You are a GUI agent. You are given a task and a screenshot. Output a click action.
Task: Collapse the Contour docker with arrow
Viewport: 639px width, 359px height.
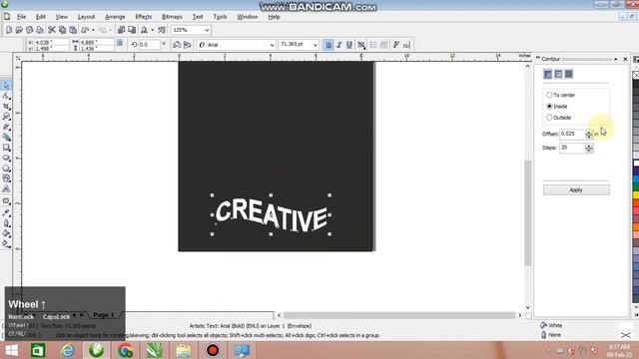(x=615, y=59)
